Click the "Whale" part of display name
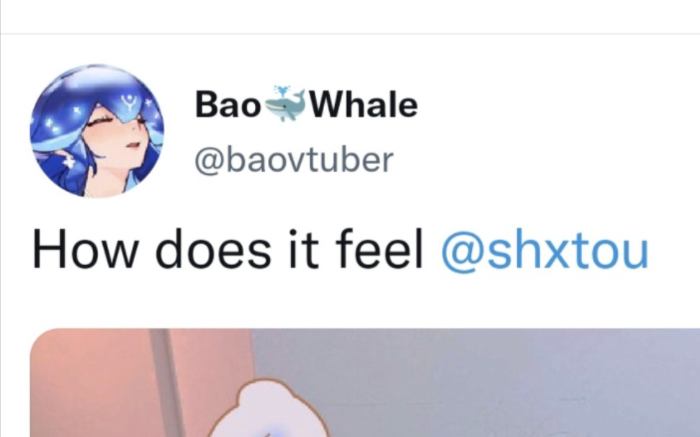Viewport: 700px width, 437px height. 364,105
